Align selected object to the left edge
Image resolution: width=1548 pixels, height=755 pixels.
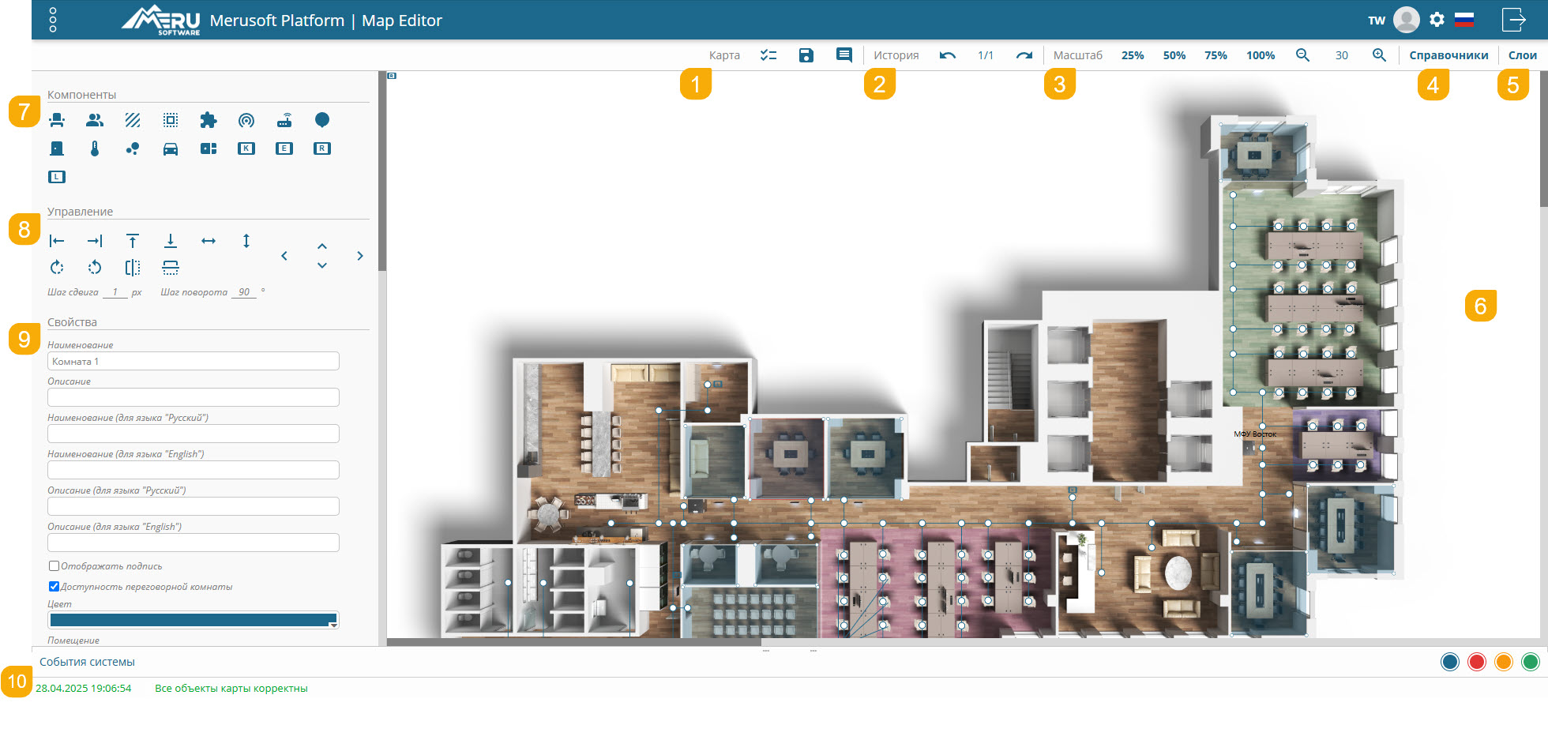click(x=57, y=241)
